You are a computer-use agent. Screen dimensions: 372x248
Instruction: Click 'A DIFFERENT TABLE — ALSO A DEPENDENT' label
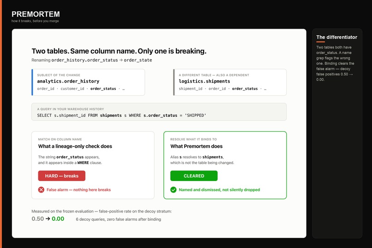click(x=214, y=75)
